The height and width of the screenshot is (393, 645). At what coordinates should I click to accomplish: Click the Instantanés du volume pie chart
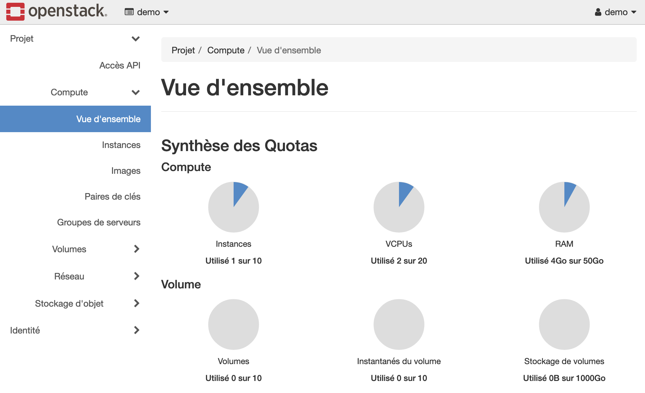click(399, 324)
